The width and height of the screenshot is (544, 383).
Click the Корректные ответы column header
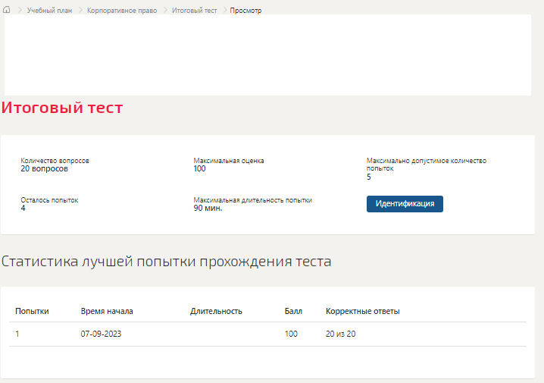coord(362,311)
